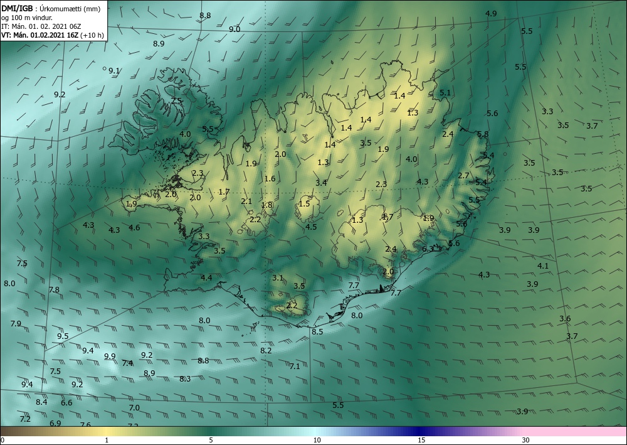Click the 7.4 value on the map
The height and width of the screenshot is (445, 627).
click(127, 363)
